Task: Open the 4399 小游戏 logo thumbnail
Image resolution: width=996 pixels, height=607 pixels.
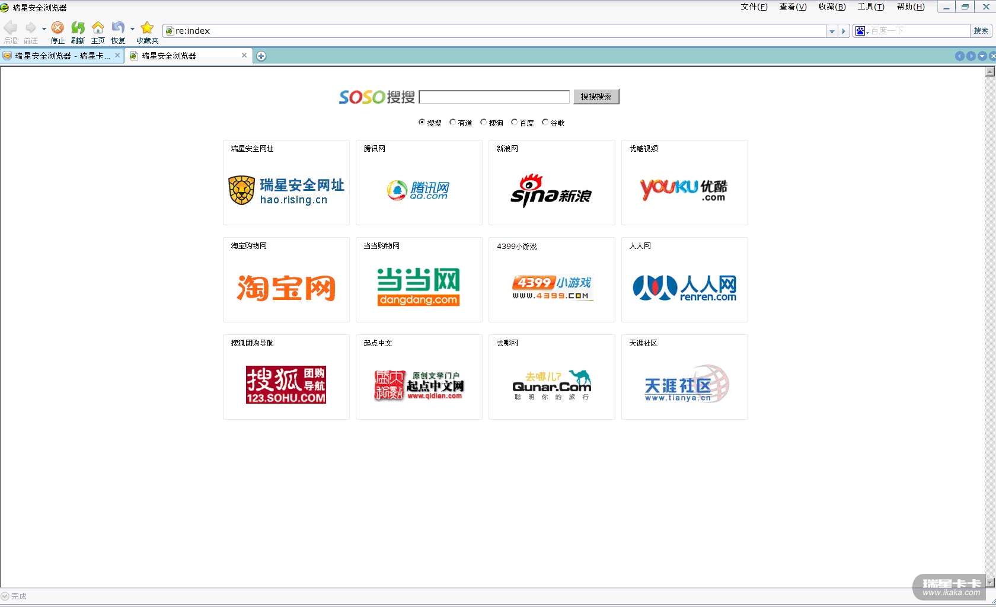Action: [x=553, y=288]
